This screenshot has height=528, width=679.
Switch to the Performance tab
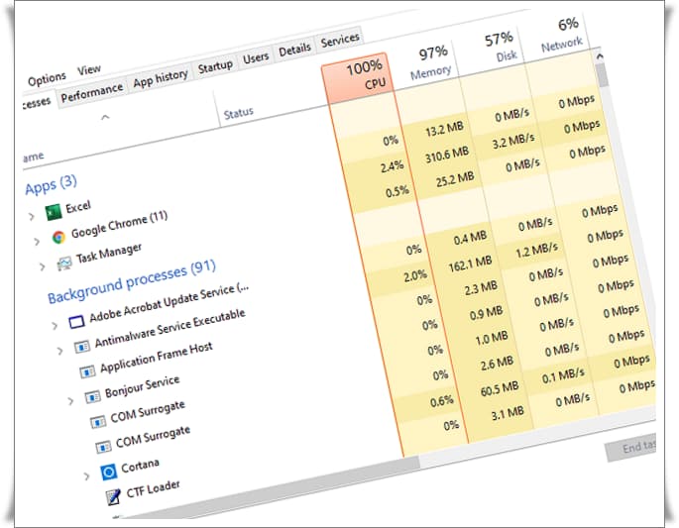coord(92,92)
